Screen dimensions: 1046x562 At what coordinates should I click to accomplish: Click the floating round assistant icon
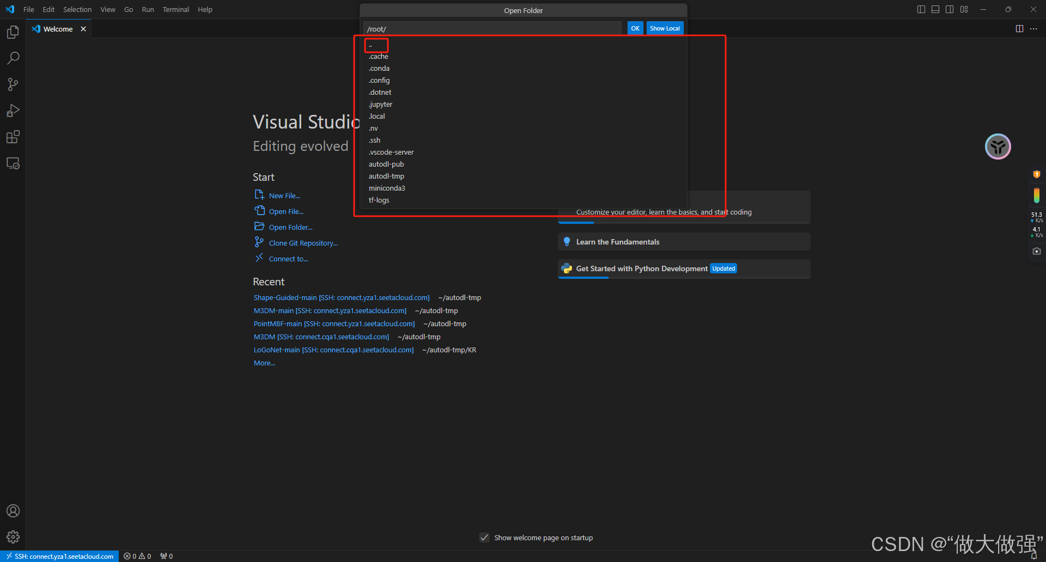tap(998, 146)
